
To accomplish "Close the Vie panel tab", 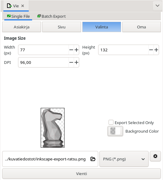I will 23,6.
